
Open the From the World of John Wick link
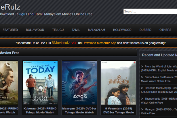click(159, 68)
